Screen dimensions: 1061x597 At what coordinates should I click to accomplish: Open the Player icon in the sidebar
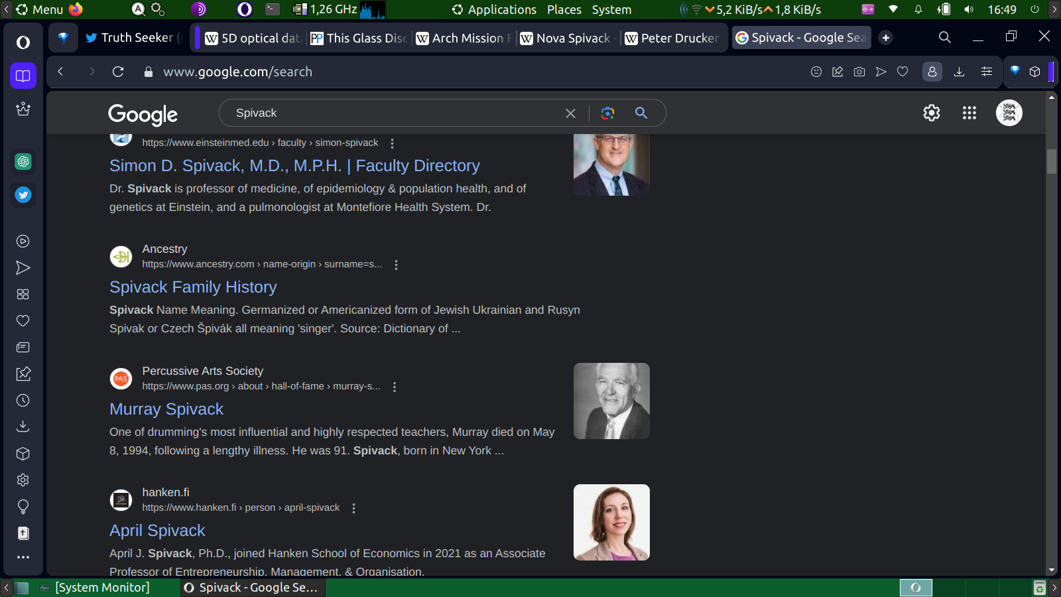[x=23, y=241]
